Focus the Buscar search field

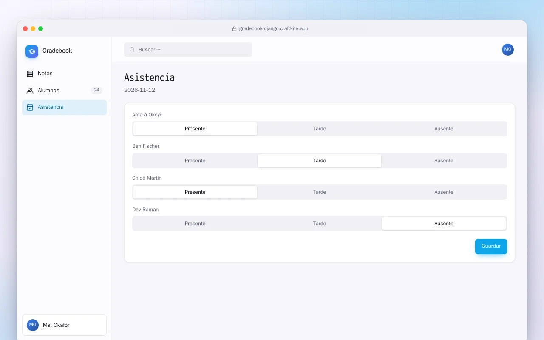pyautogui.click(x=188, y=50)
